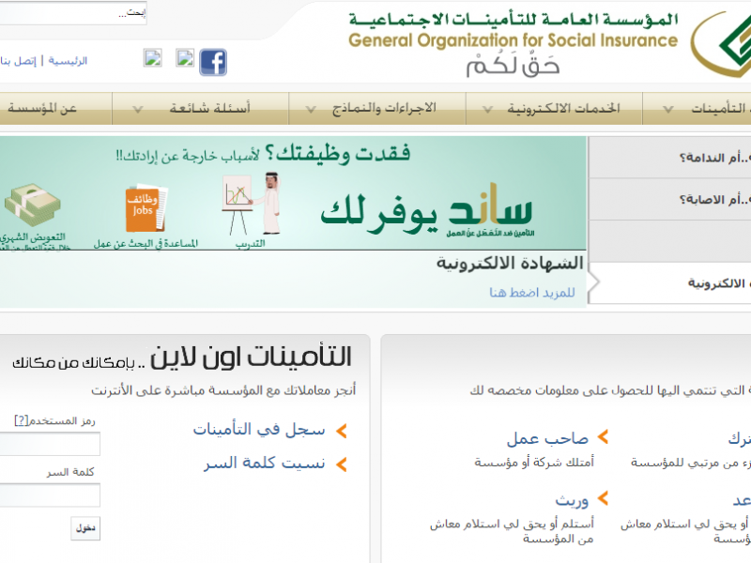751x563 pixels.
Task: Click the الشهادة الالكترونية heading
Action: [510, 264]
